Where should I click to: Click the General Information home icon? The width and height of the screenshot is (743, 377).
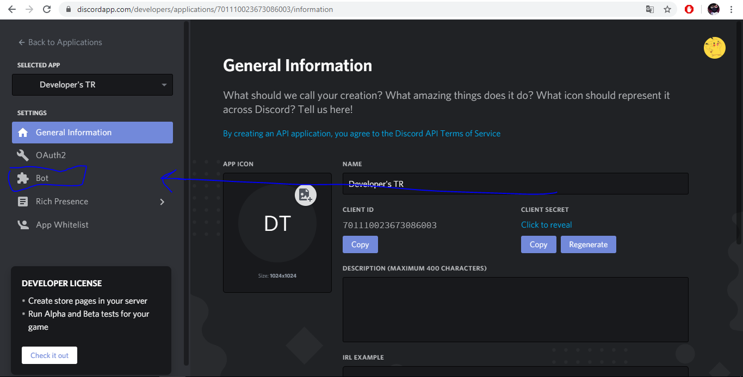click(23, 132)
